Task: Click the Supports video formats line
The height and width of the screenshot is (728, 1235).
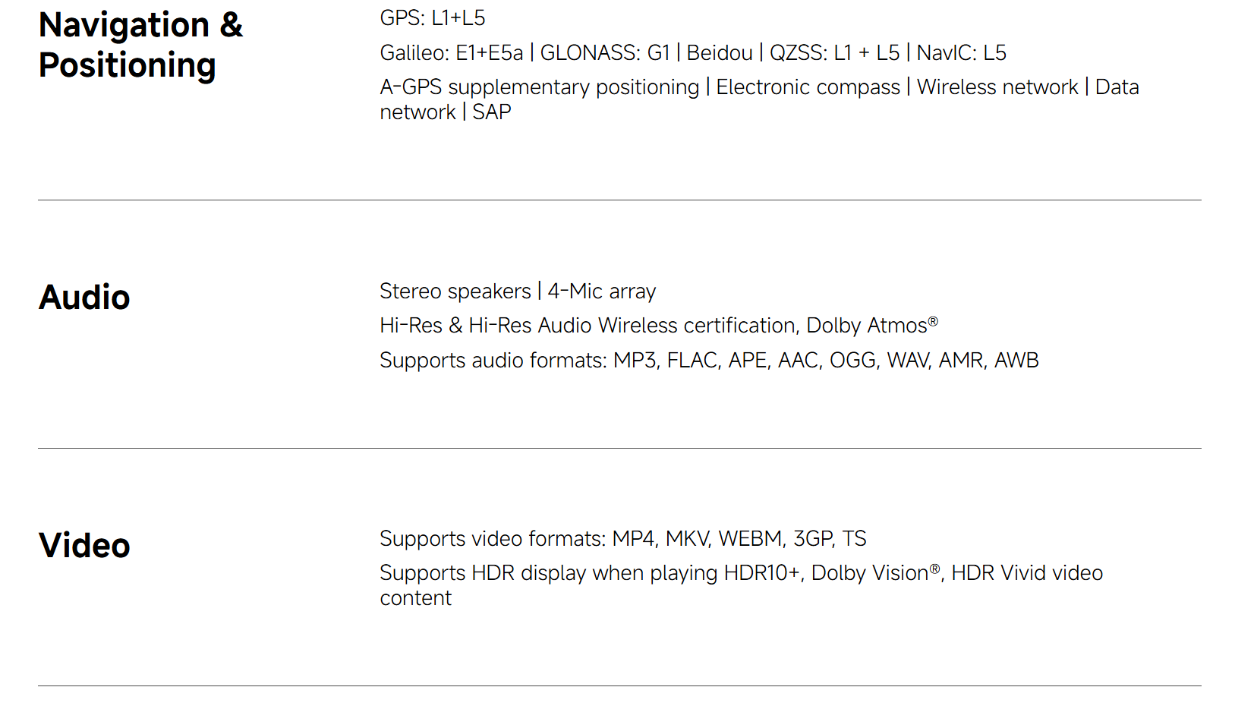Action: tap(622, 539)
